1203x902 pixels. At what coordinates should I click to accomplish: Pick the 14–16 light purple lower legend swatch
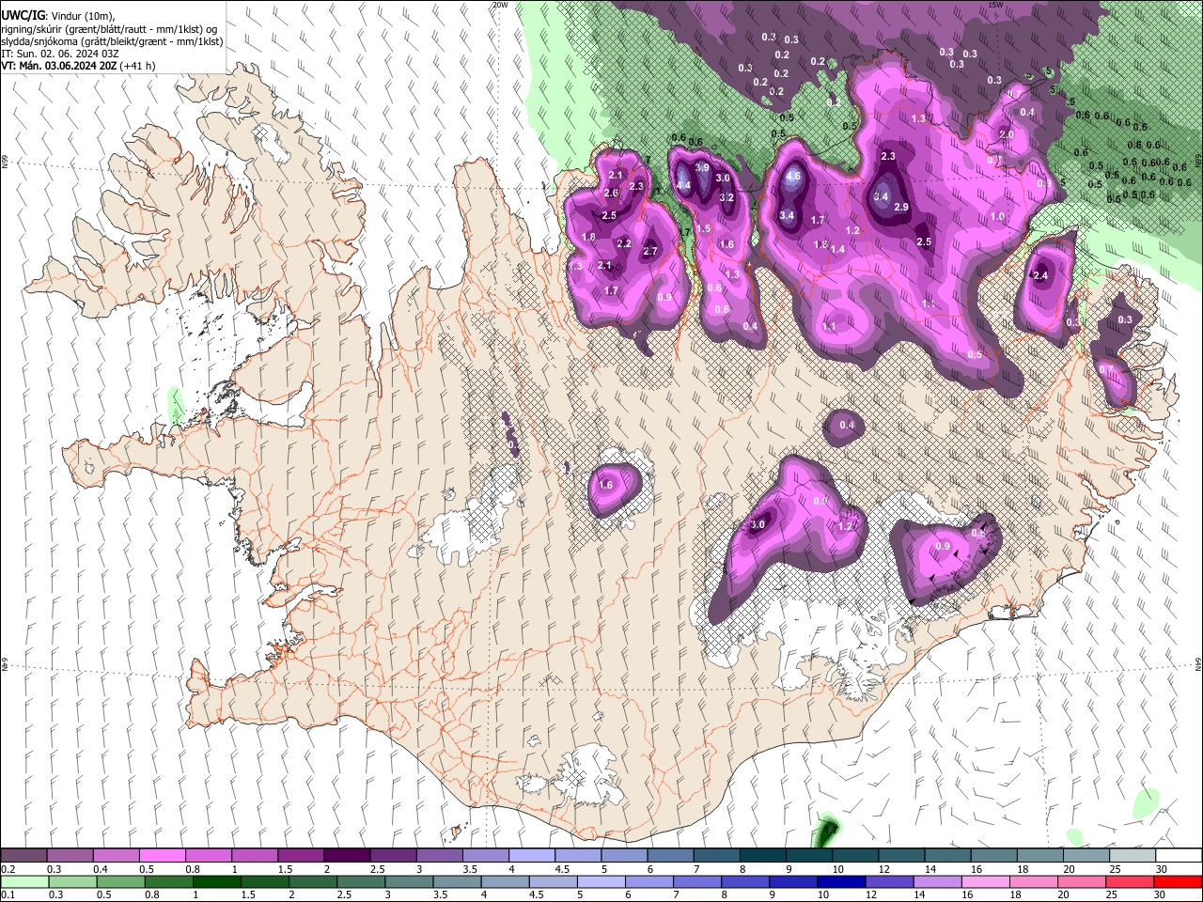tap(937, 881)
